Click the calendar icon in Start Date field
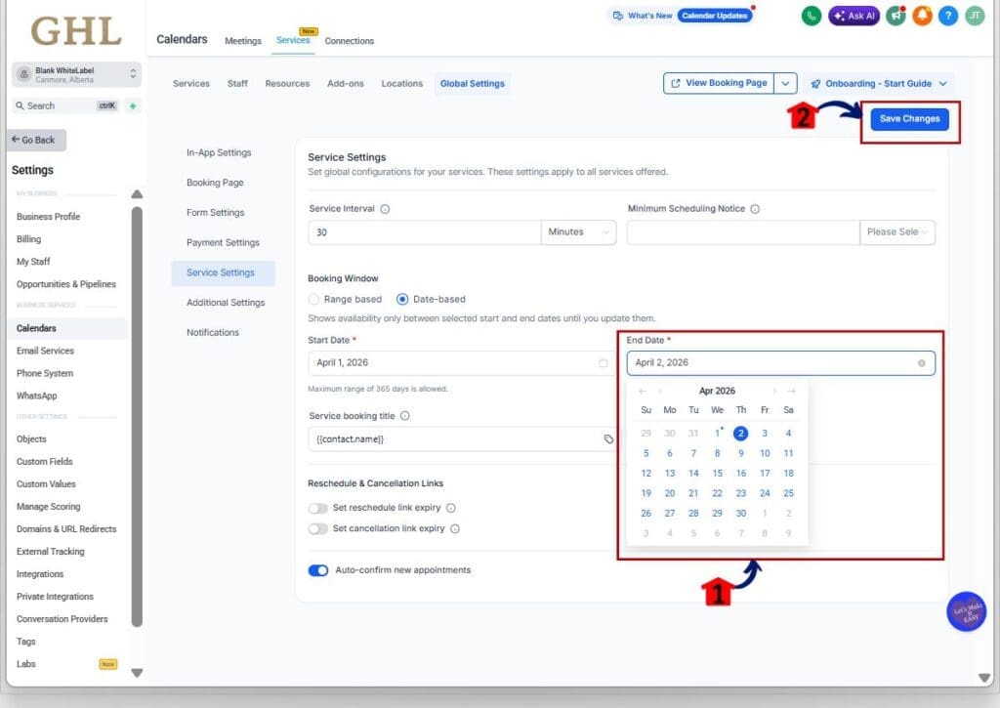 coord(603,363)
